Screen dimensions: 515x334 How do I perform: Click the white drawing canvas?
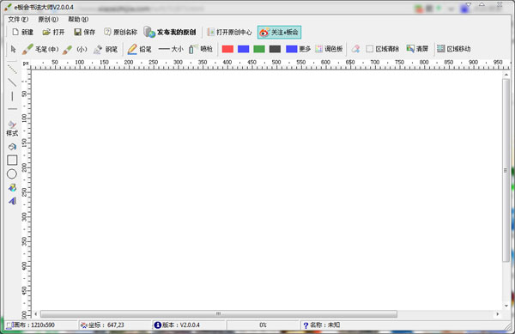pos(266,190)
